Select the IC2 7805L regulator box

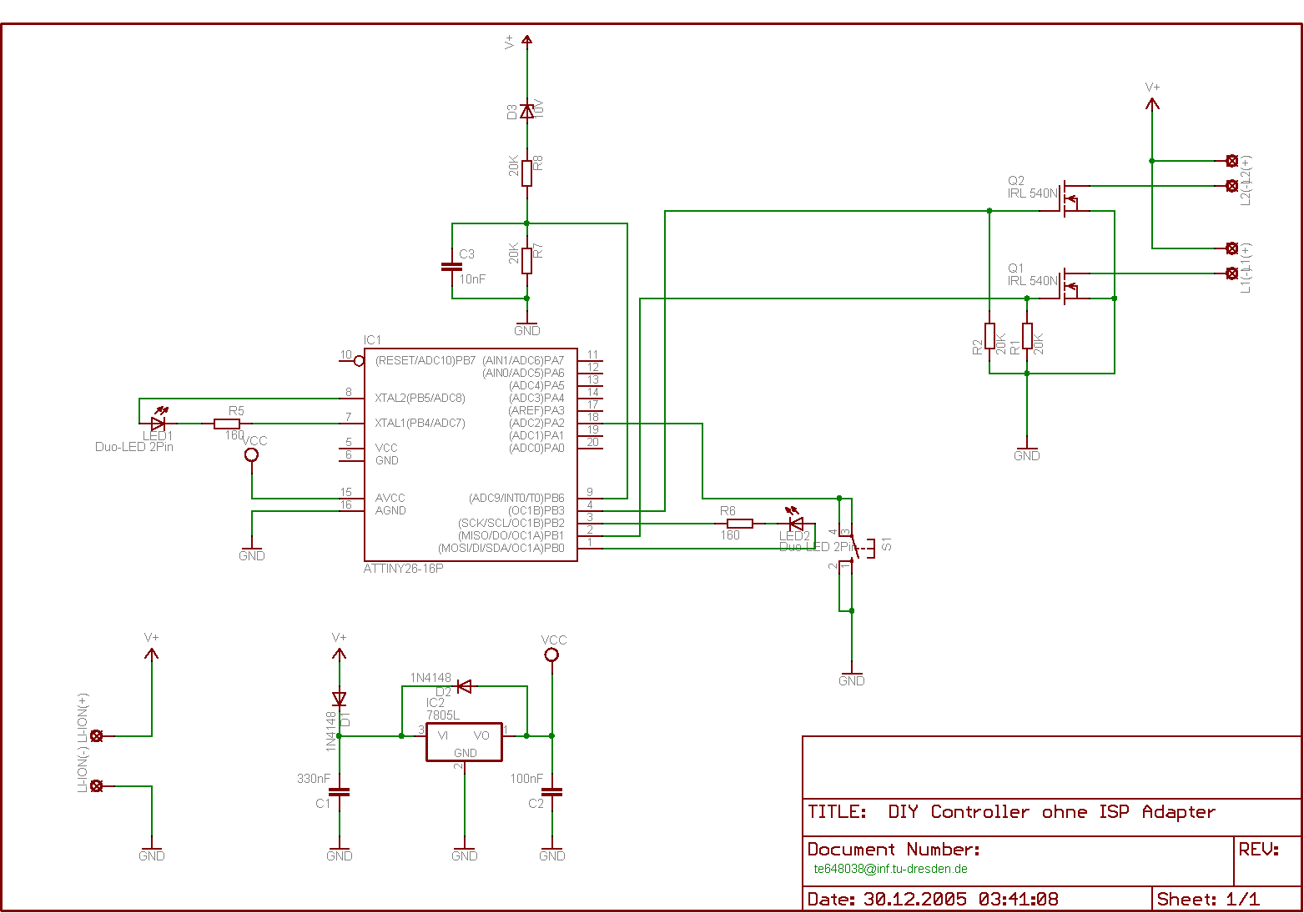(x=464, y=742)
